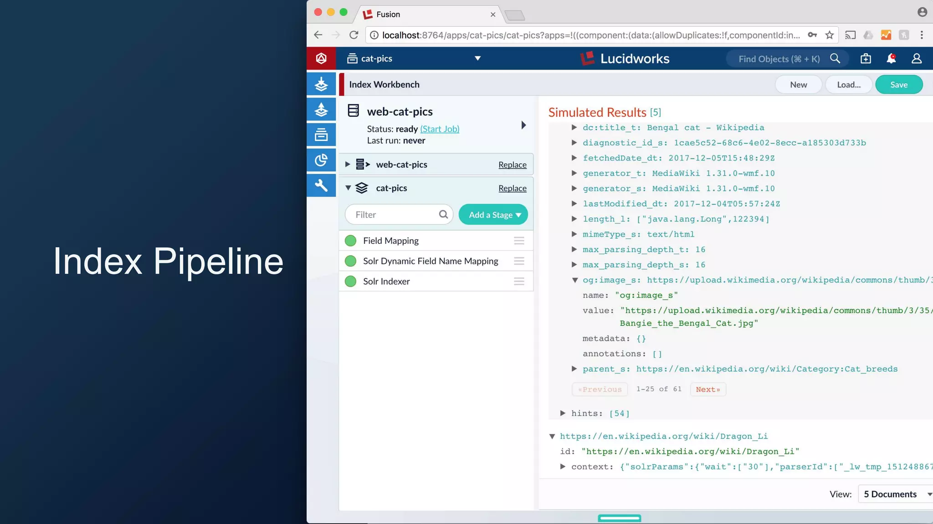Image resolution: width=933 pixels, height=524 pixels.
Task: Expand the dc:title_t field
Action: pyautogui.click(x=574, y=127)
